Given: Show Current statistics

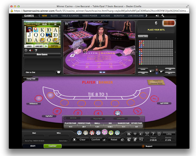Looking at the screenshot, I should pos(143,69).
